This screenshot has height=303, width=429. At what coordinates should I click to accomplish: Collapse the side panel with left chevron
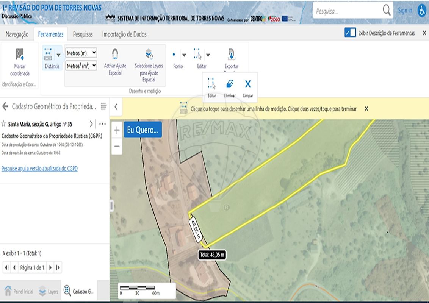click(116, 107)
